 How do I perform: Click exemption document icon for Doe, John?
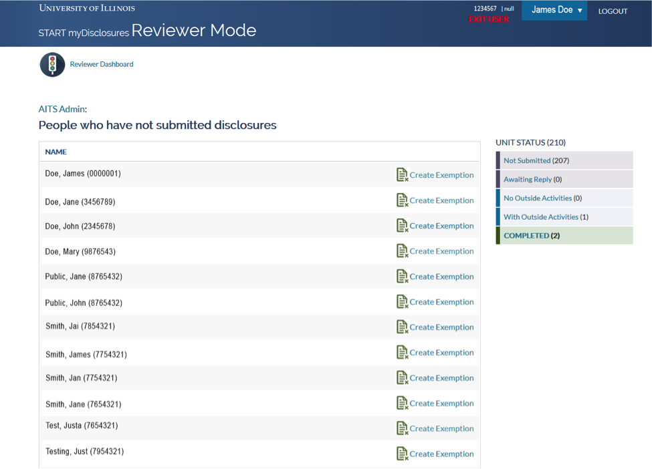coord(402,226)
